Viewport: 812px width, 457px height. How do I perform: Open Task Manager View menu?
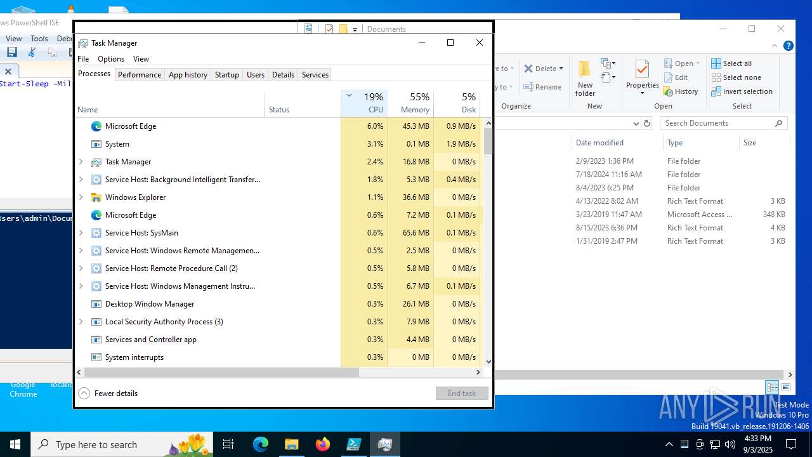click(141, 59)
